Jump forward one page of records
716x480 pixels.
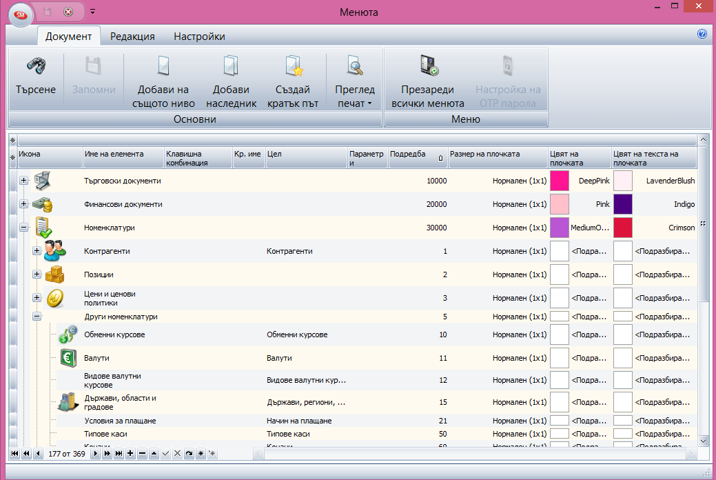pos(108,454)
